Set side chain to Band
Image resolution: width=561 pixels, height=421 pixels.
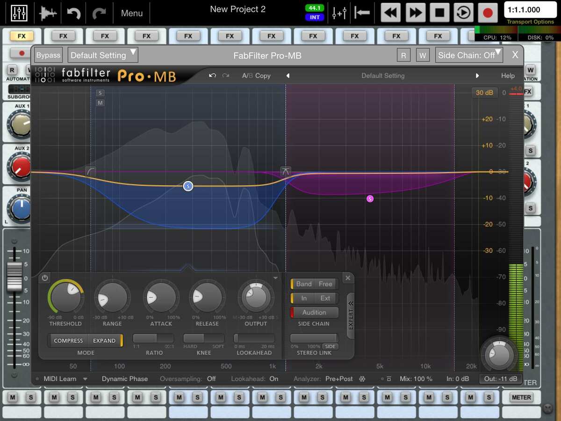[x=303, y=284]
